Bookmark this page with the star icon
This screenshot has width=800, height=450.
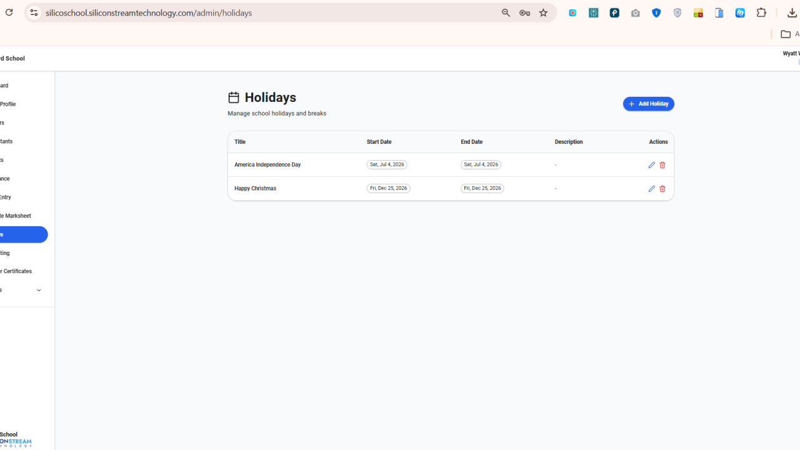[x=543, y=12]
